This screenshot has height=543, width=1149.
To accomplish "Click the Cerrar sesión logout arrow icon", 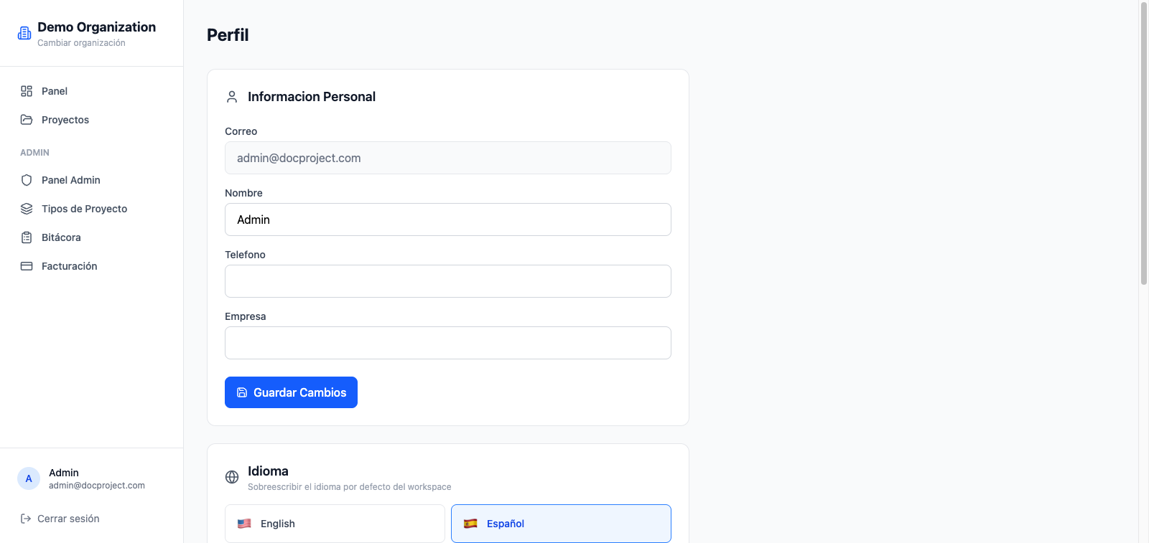I will coord(26,519).
